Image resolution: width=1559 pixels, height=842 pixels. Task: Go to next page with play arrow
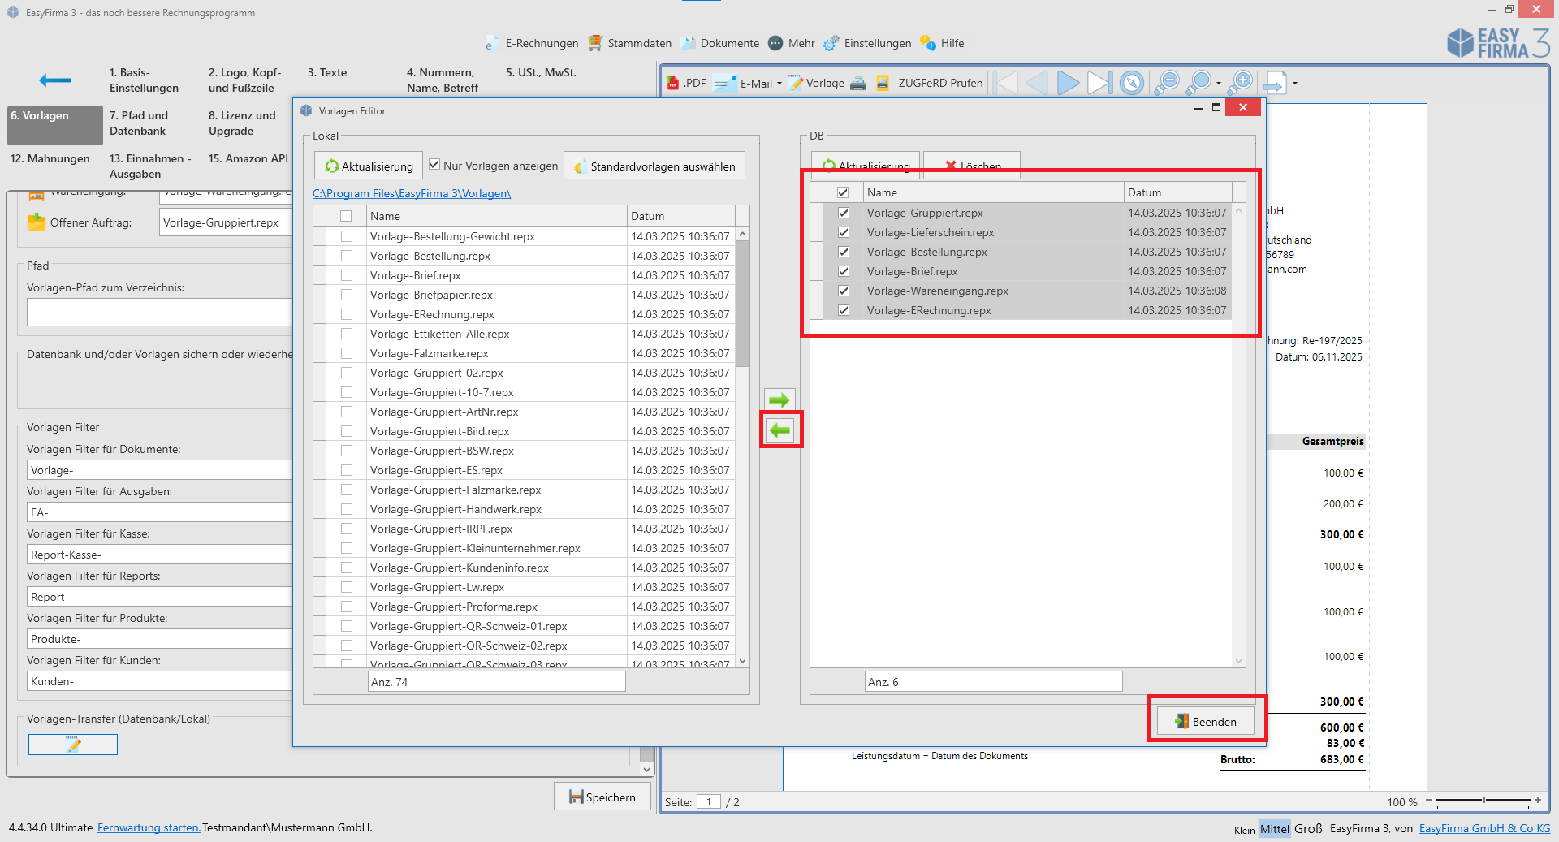click(1068, 83)
